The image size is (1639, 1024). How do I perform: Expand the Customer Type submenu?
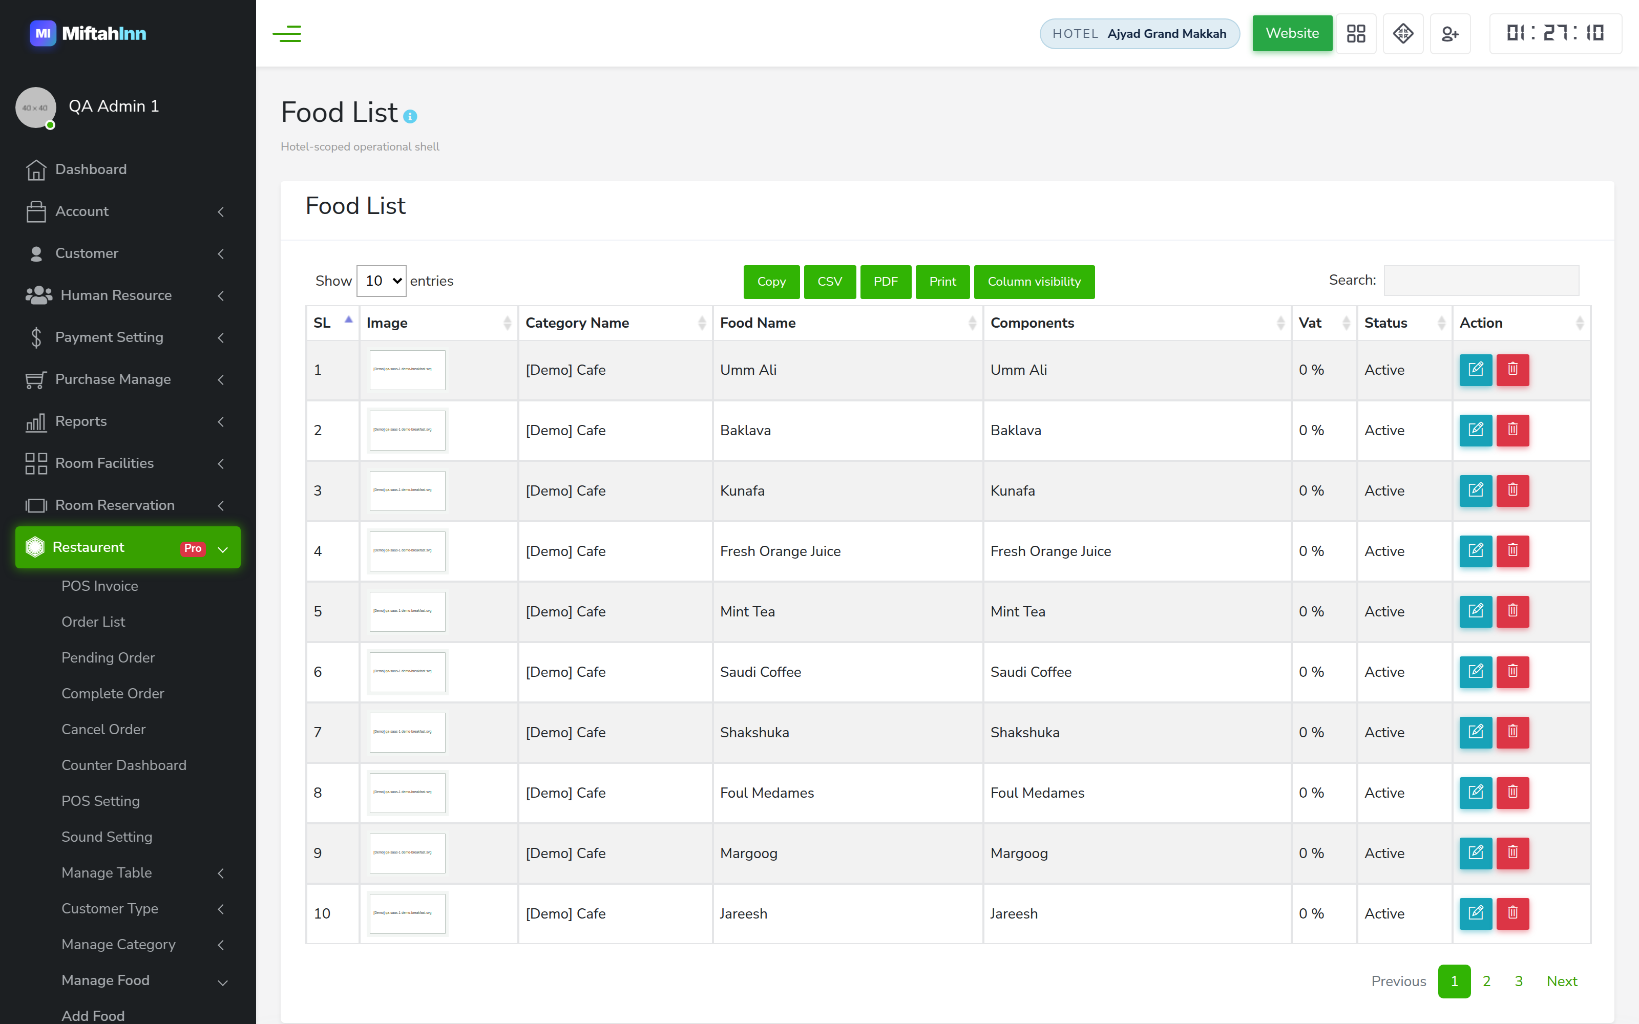(142, 909)
